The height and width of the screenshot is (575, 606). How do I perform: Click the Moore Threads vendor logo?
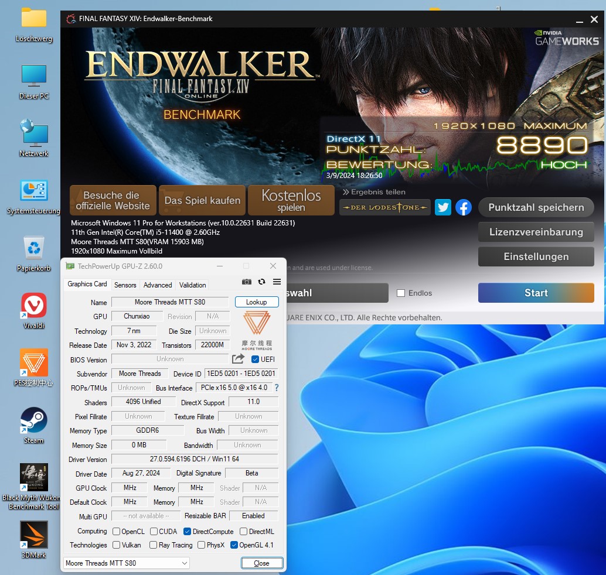click(x=257, y=331)
